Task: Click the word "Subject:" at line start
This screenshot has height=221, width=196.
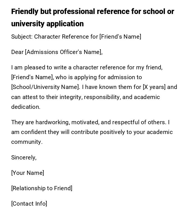Action: click(x=22, y=37)
